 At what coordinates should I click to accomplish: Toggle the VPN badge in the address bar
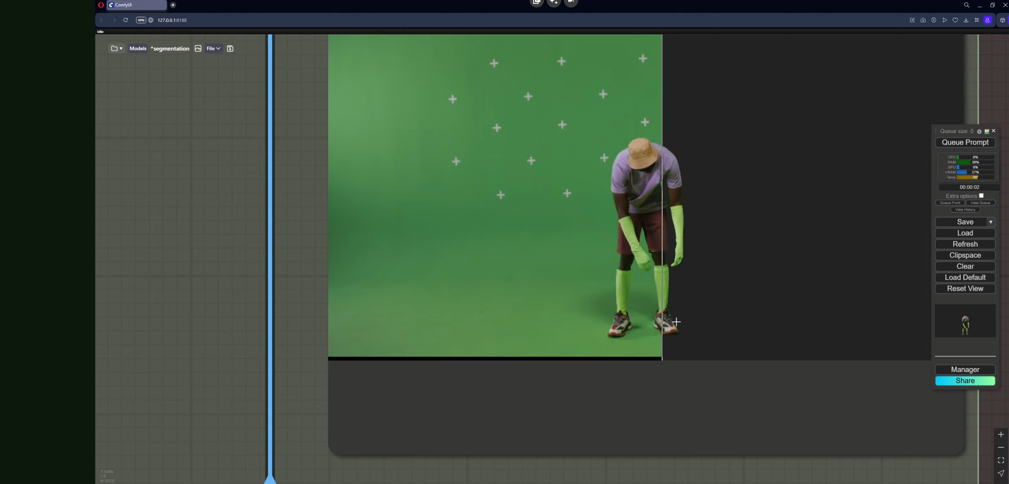pos(140,20)
